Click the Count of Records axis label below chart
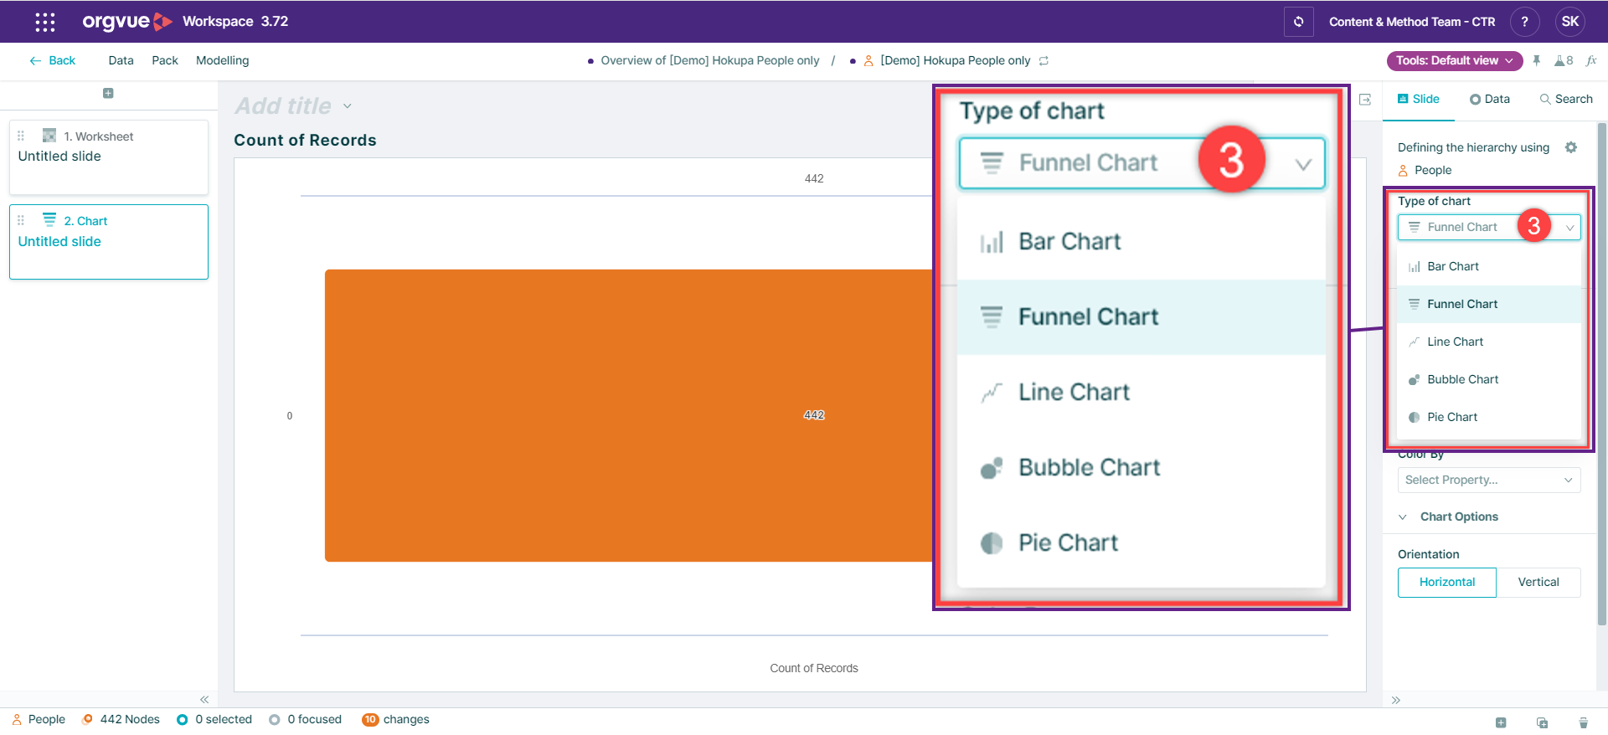The width and height of the screenshot is (1608, 735). pyautogui.click(x=813, y=668)
